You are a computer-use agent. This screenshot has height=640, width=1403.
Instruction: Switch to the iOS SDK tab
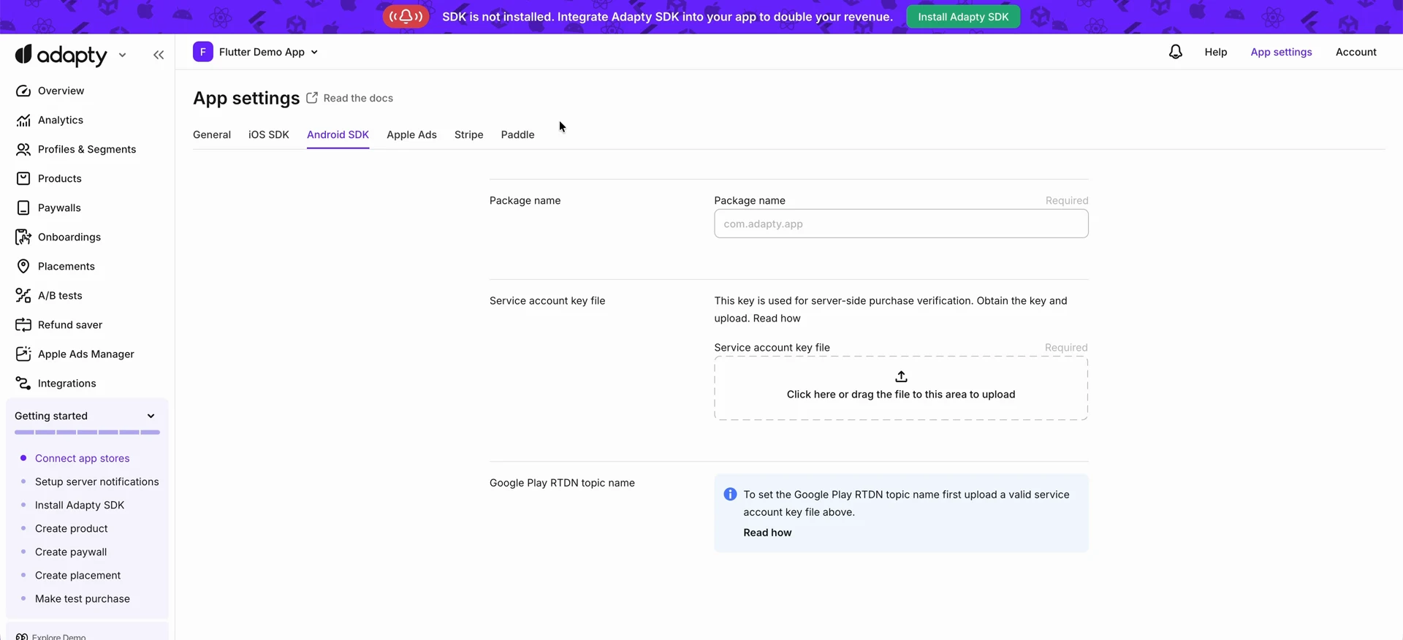(x=269, y=134)
